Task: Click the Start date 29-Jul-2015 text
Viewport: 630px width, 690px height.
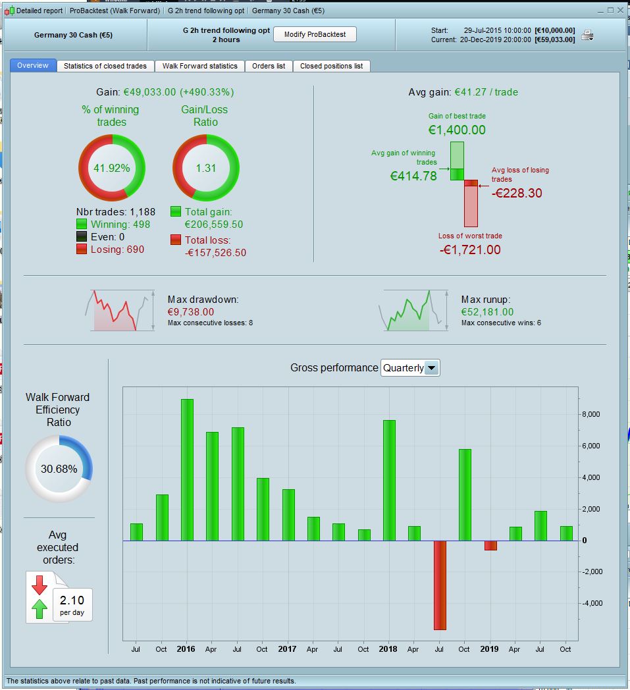Action: 498,30
